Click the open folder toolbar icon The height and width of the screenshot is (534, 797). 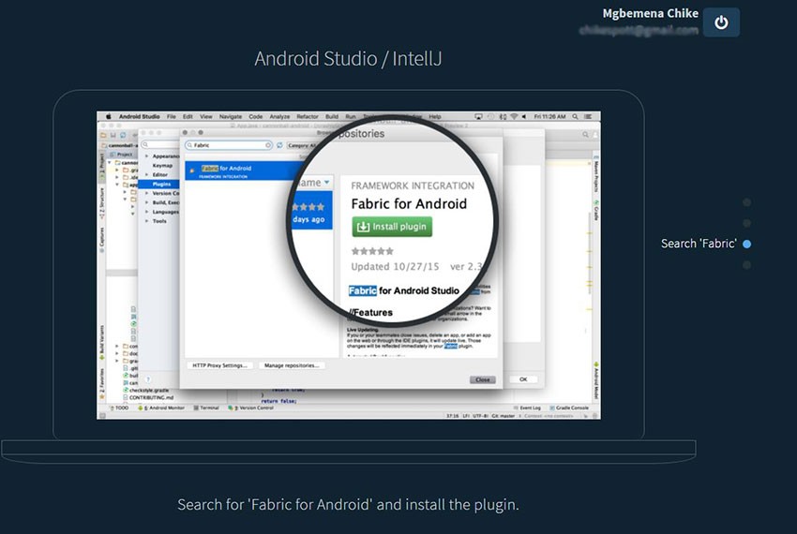(104, 135)
